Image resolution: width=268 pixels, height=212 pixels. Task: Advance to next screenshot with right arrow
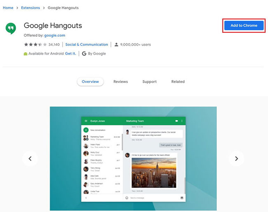pyautogui.click(x=237, y=158)
